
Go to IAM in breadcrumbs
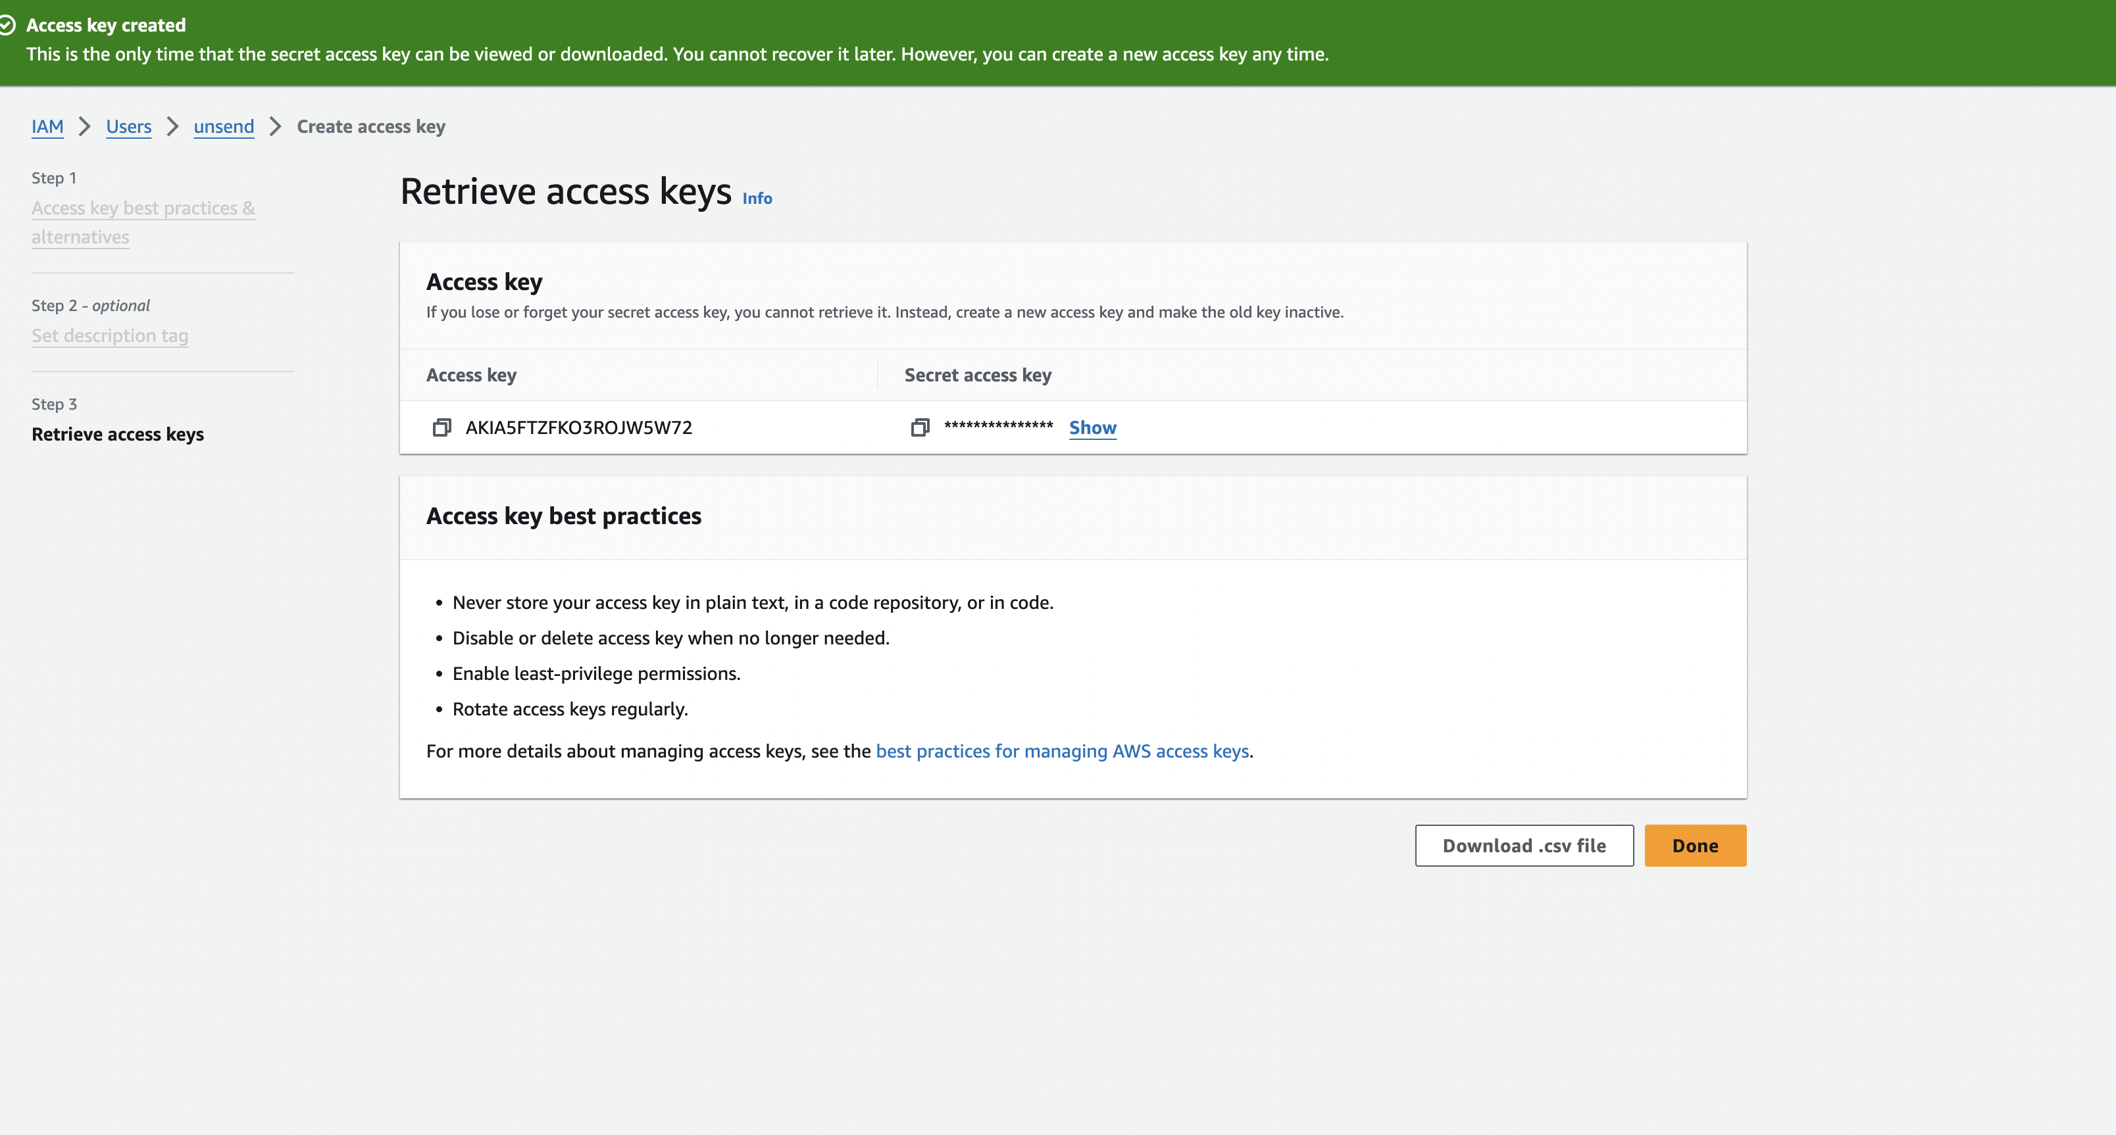pyautogui.click(x=47, y=126)
